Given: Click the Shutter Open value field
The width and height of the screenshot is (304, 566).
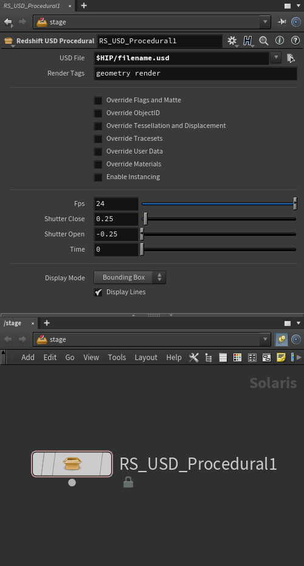Looking at the screenshot, I should pos(116,234).
